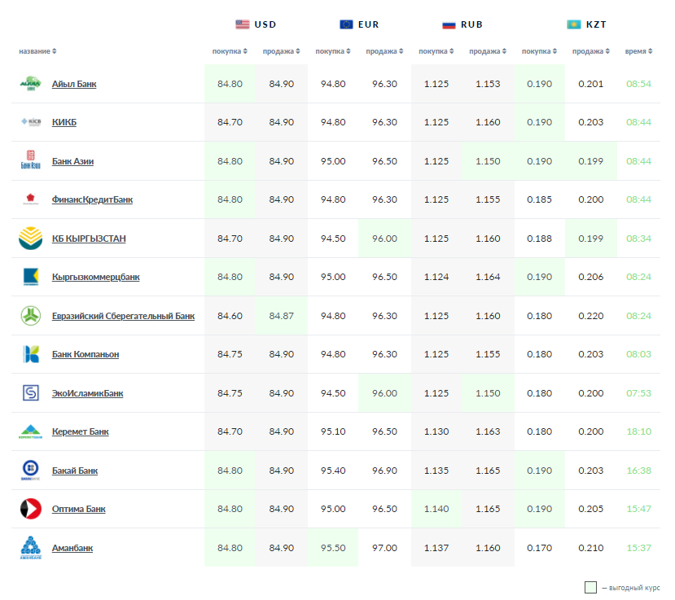Click the Оптима Банк logo

point(30,509)
